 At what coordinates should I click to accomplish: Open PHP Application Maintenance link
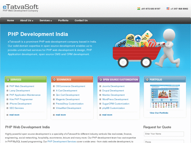click(25, 95)
